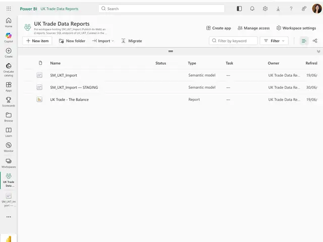Open Learn in sidebar
Screen dimensions: 323x242
pos(9,132)
